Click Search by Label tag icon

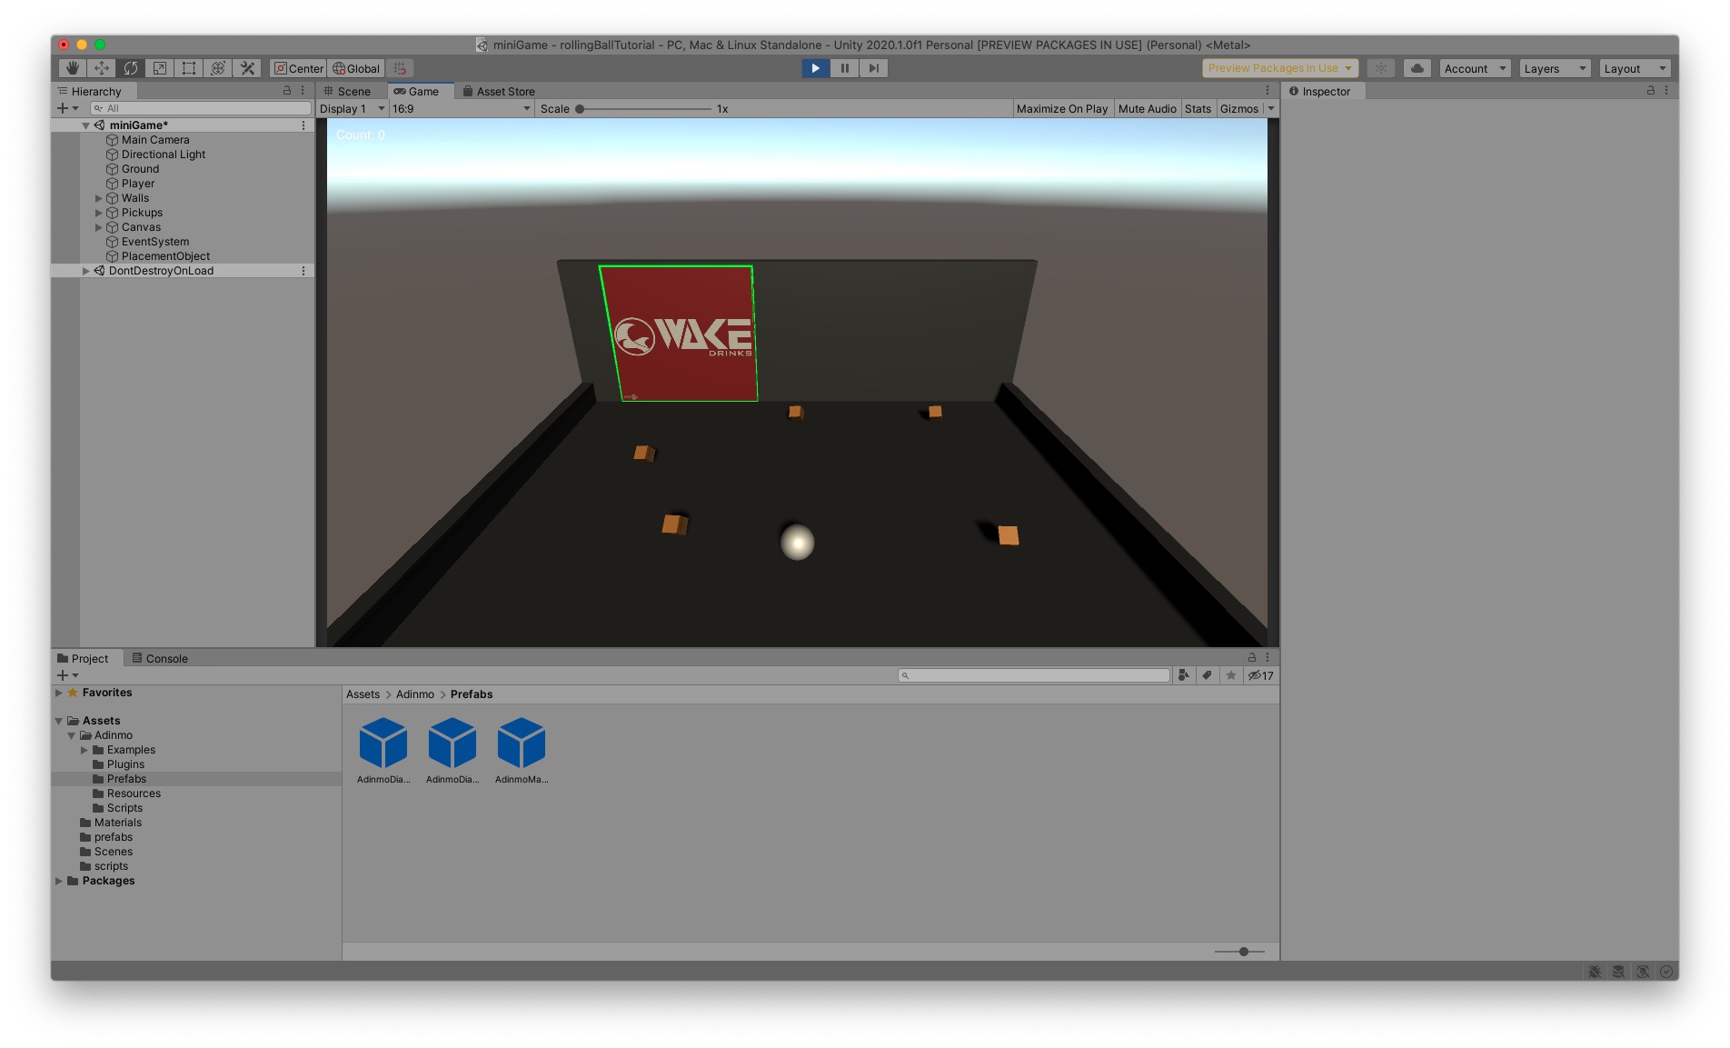1208,675
